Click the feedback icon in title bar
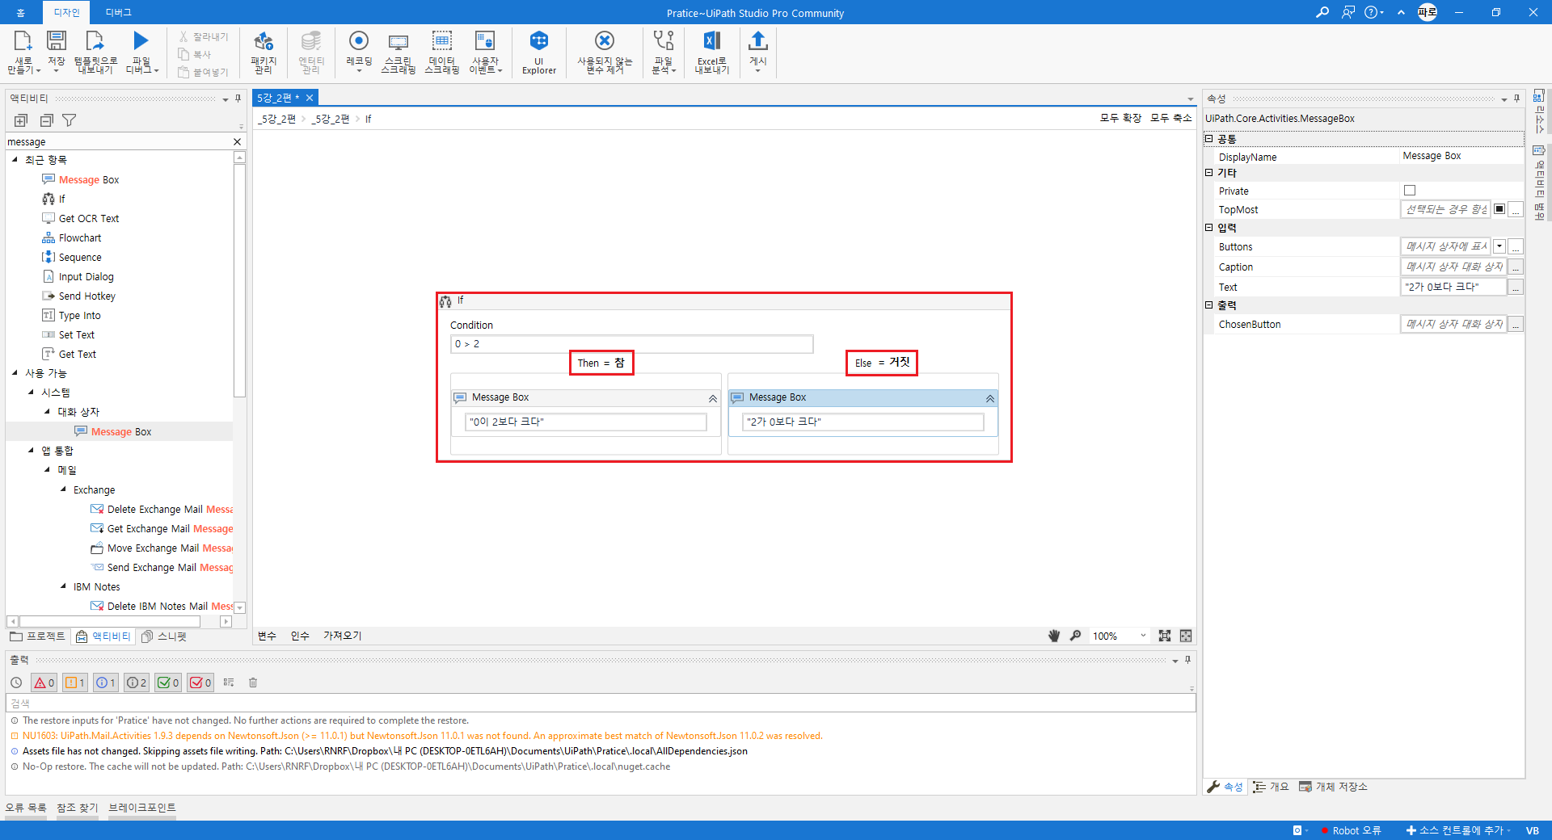This screenshot has height=840, width=1552. 1347,12
